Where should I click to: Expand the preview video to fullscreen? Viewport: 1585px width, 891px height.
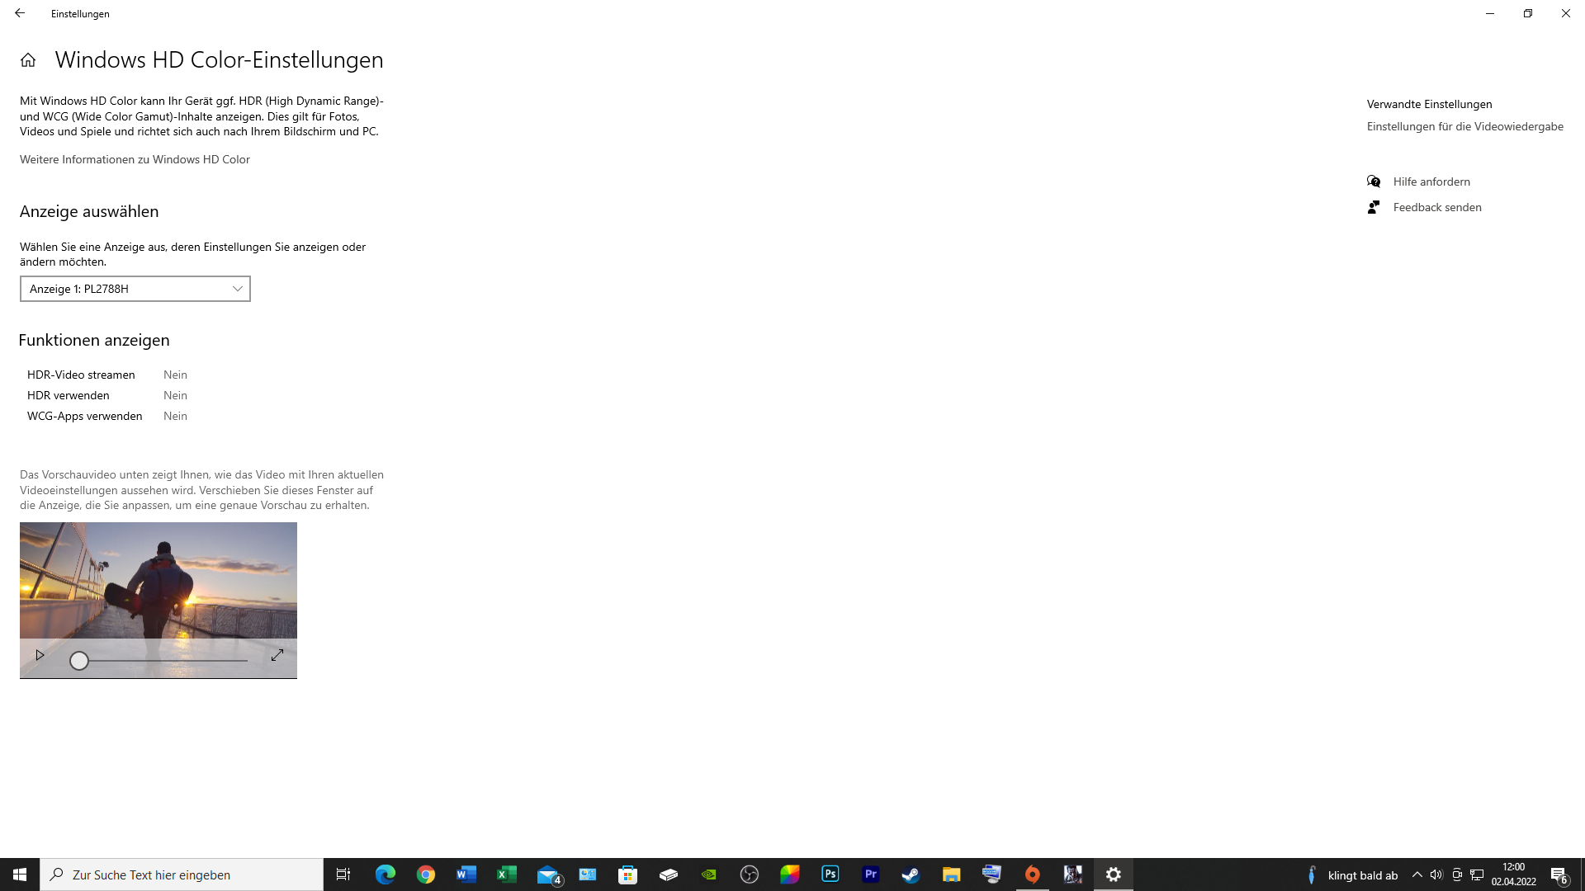tap(277, 655)
